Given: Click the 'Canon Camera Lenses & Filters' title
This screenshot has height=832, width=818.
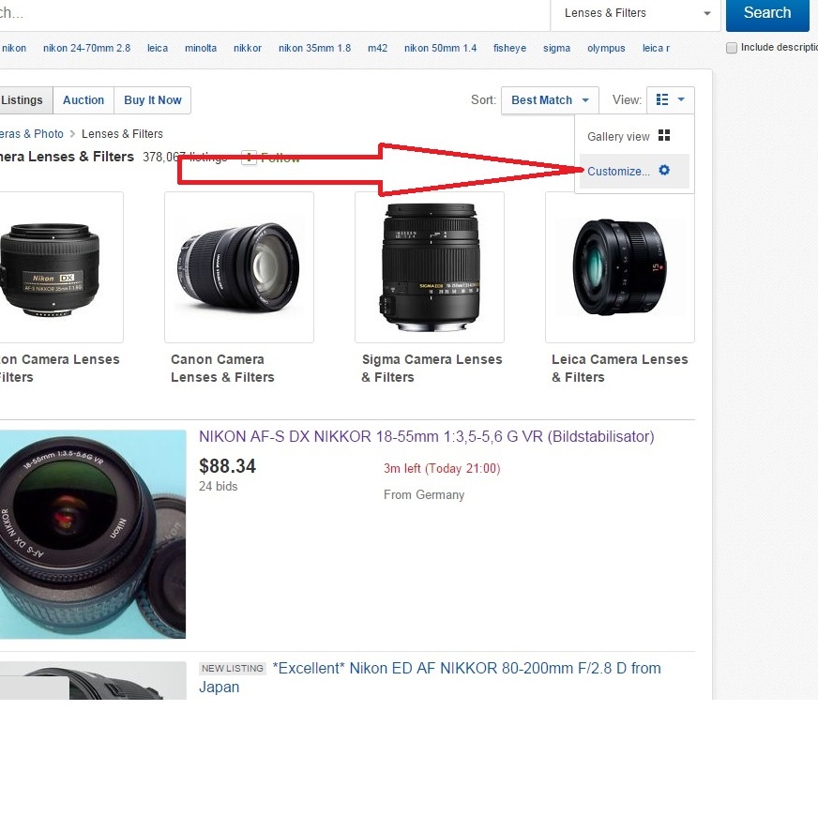Looking at the screenshot, I should pyautogui.click(x=222, y=369).
